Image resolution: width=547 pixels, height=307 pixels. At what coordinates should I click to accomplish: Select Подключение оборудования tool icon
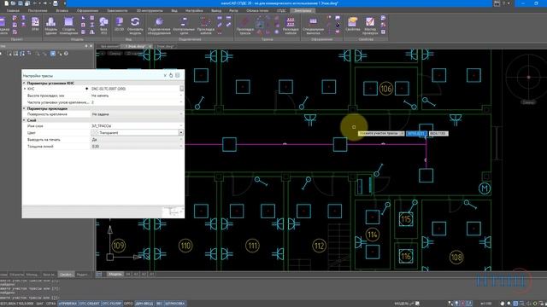(x=159, y=25)
